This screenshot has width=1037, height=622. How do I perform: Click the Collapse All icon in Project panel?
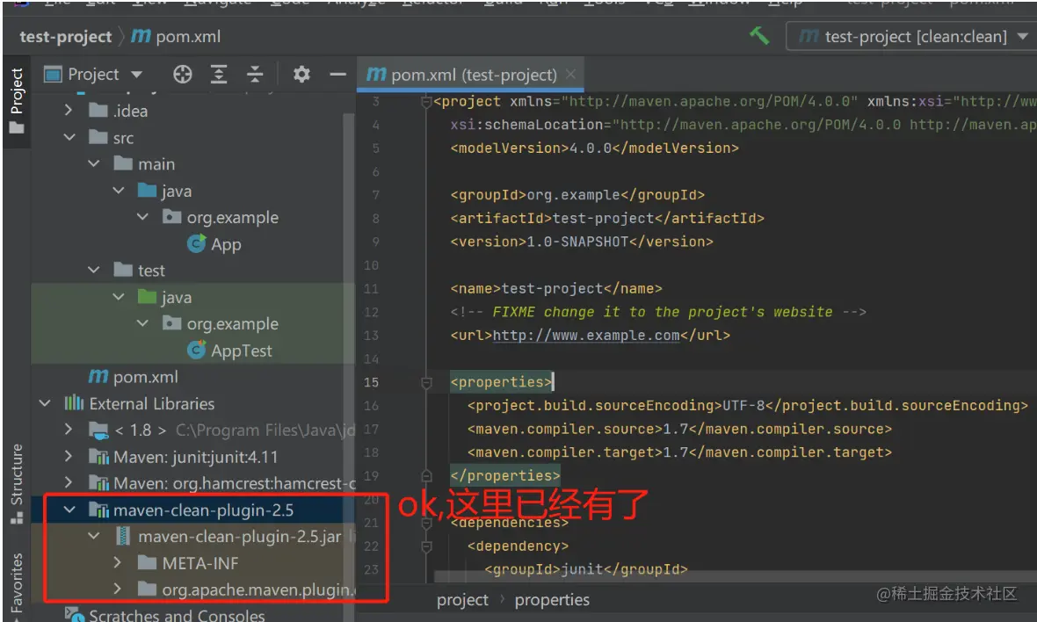pyautogui.click(x=255, y=74)
